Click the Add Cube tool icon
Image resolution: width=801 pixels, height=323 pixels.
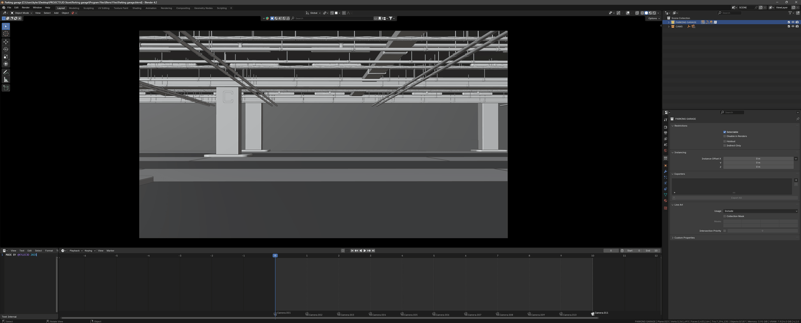click(x=6, y=88)
